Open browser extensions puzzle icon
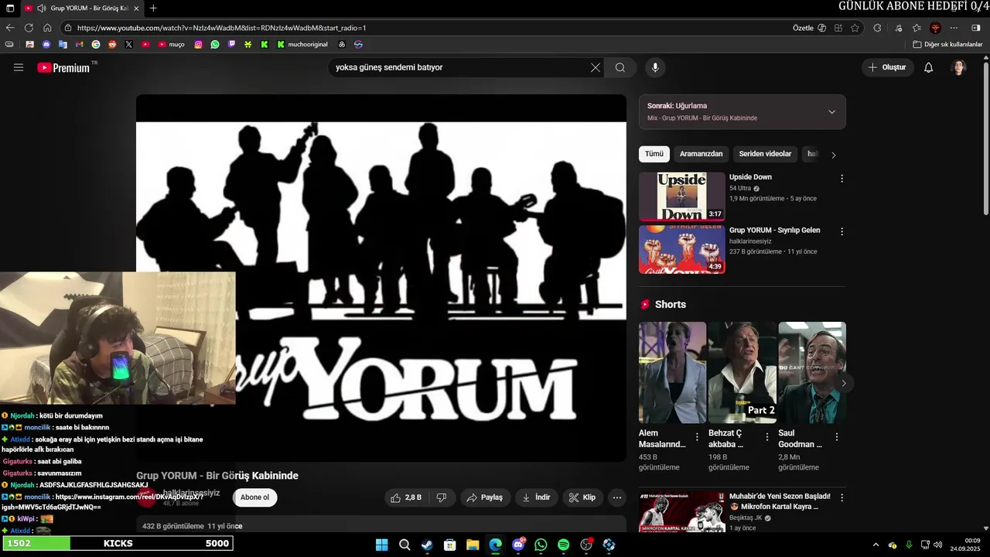Viewport: 990px width, 557px height. click(x=877, y=28)
